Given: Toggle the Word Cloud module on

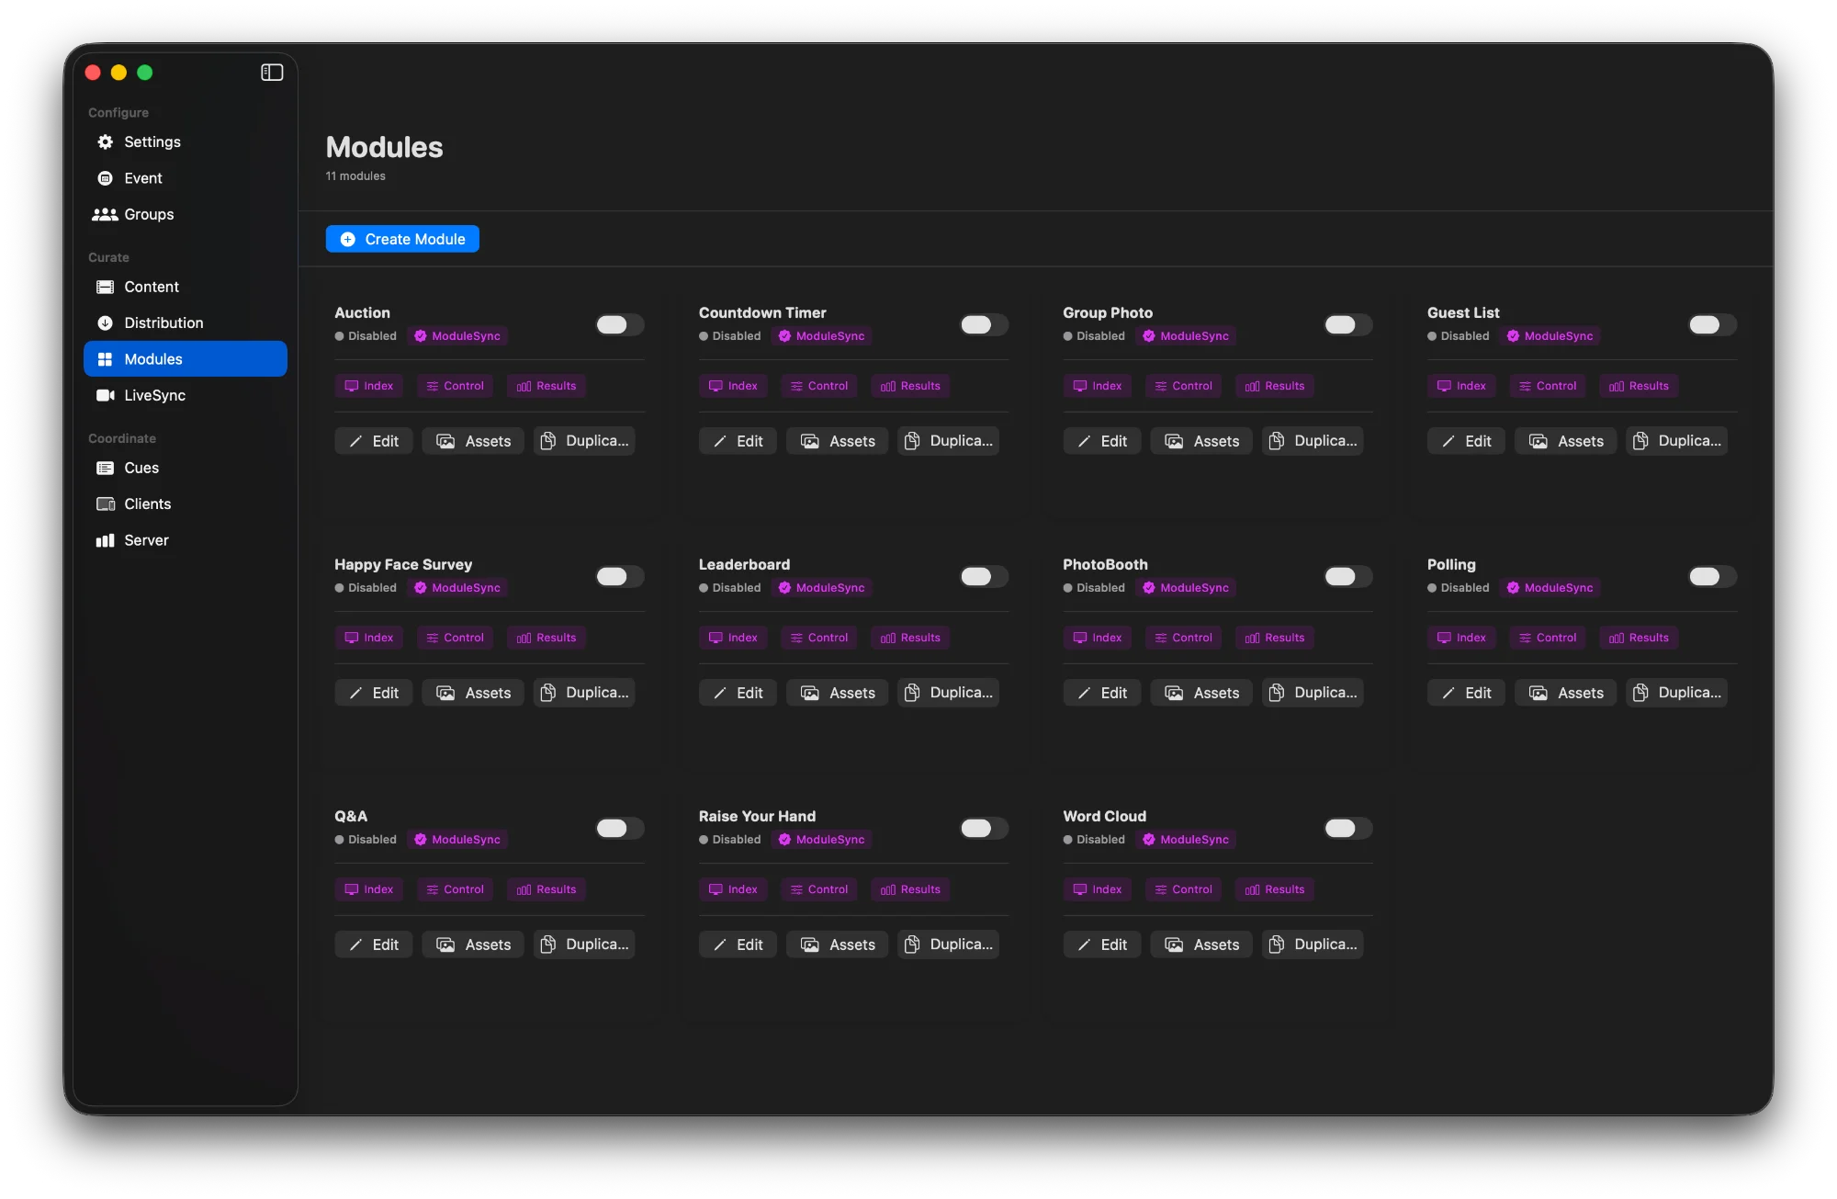Looking at the screenshot, I should (1347, 828).
